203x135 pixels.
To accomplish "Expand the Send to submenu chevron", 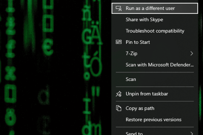I will tap(192, 133).
